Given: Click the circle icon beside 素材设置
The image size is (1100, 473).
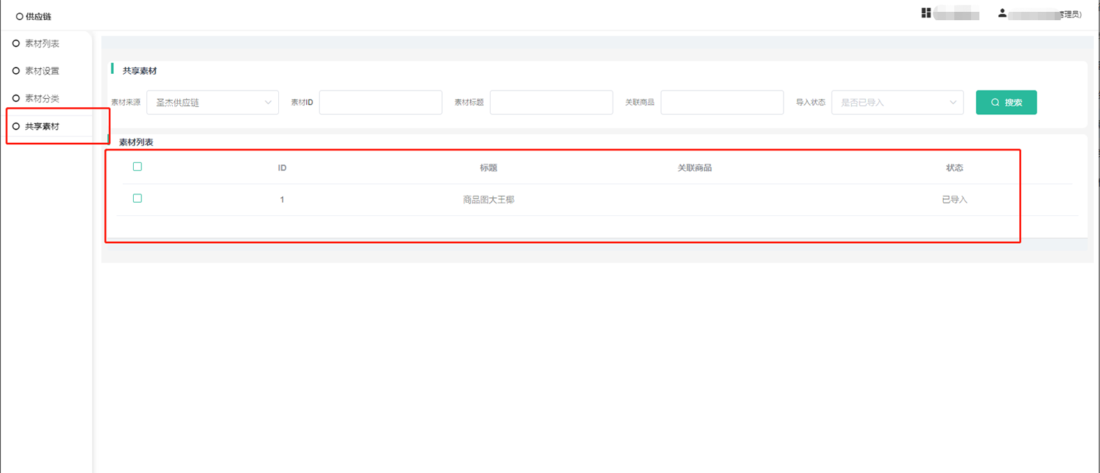Looking at the screenshot, I should tap(16, 71).
